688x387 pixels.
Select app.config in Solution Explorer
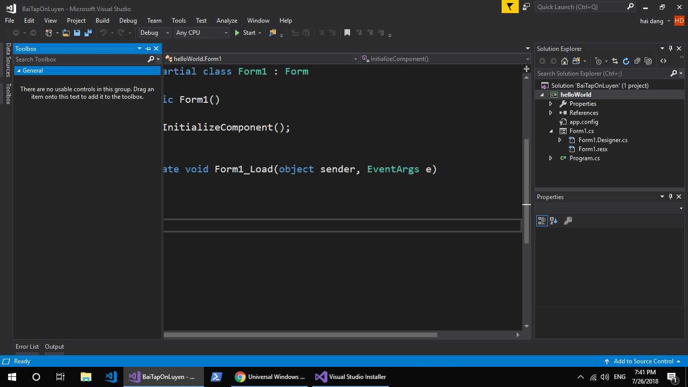pos(584,122)
